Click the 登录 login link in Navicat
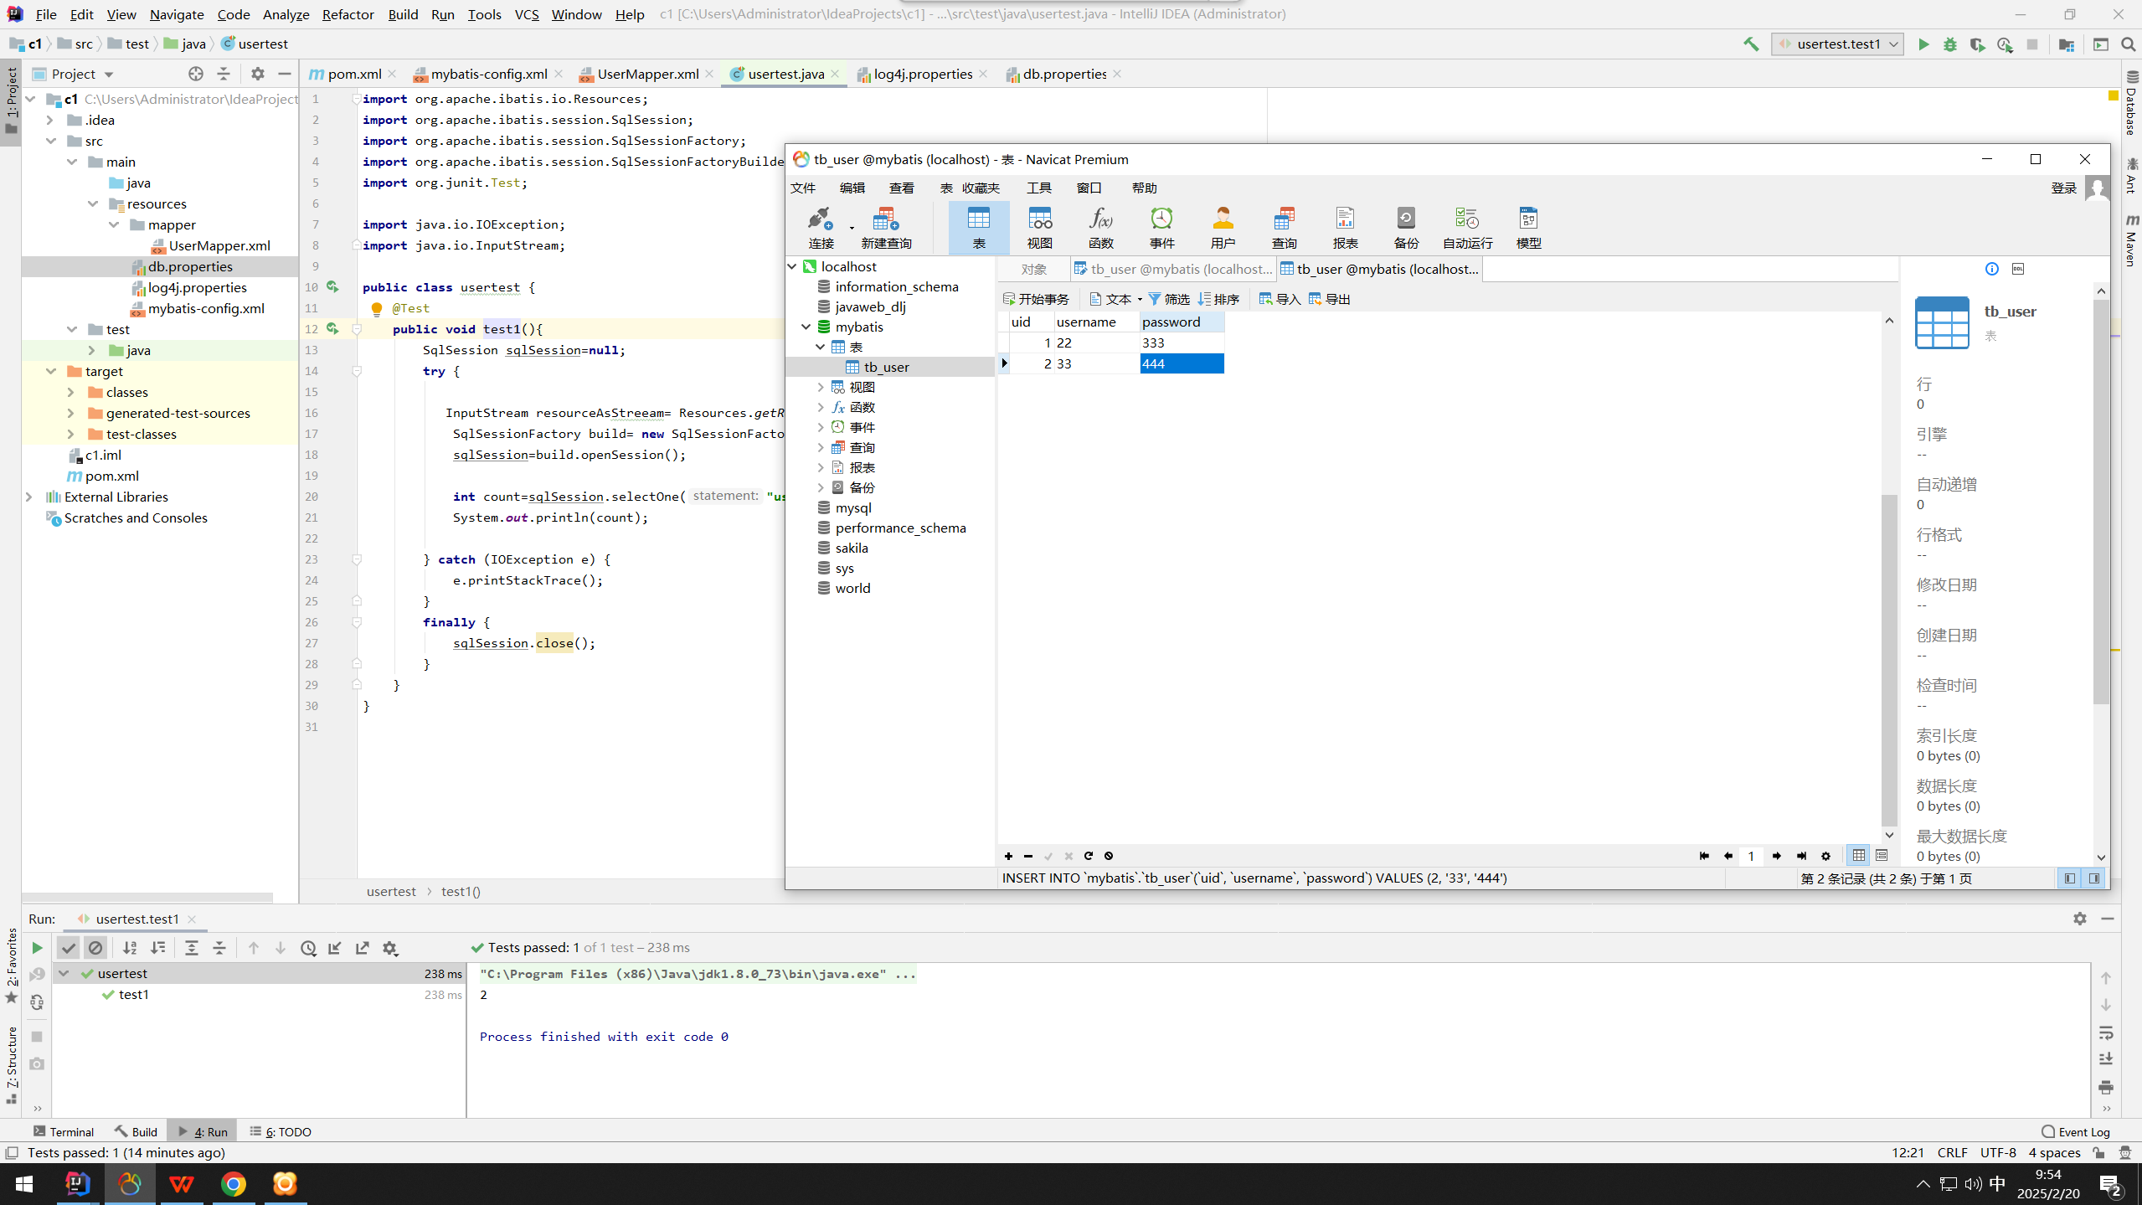The image size is (2142, 1205). pyautogui.click(x=2063, y=188)
